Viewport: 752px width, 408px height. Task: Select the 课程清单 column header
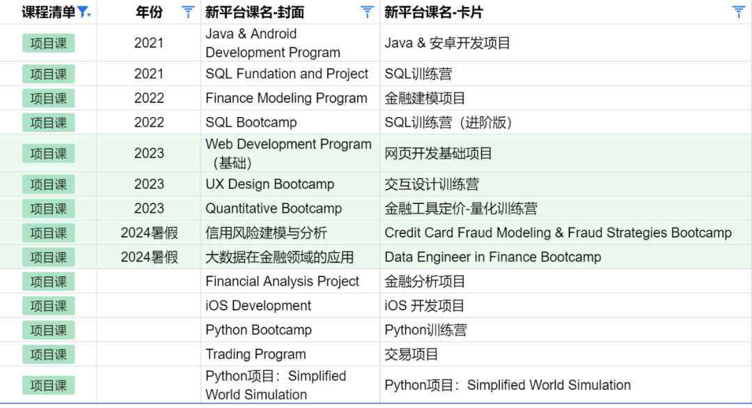pyautogui.click(x=49, y=12)
